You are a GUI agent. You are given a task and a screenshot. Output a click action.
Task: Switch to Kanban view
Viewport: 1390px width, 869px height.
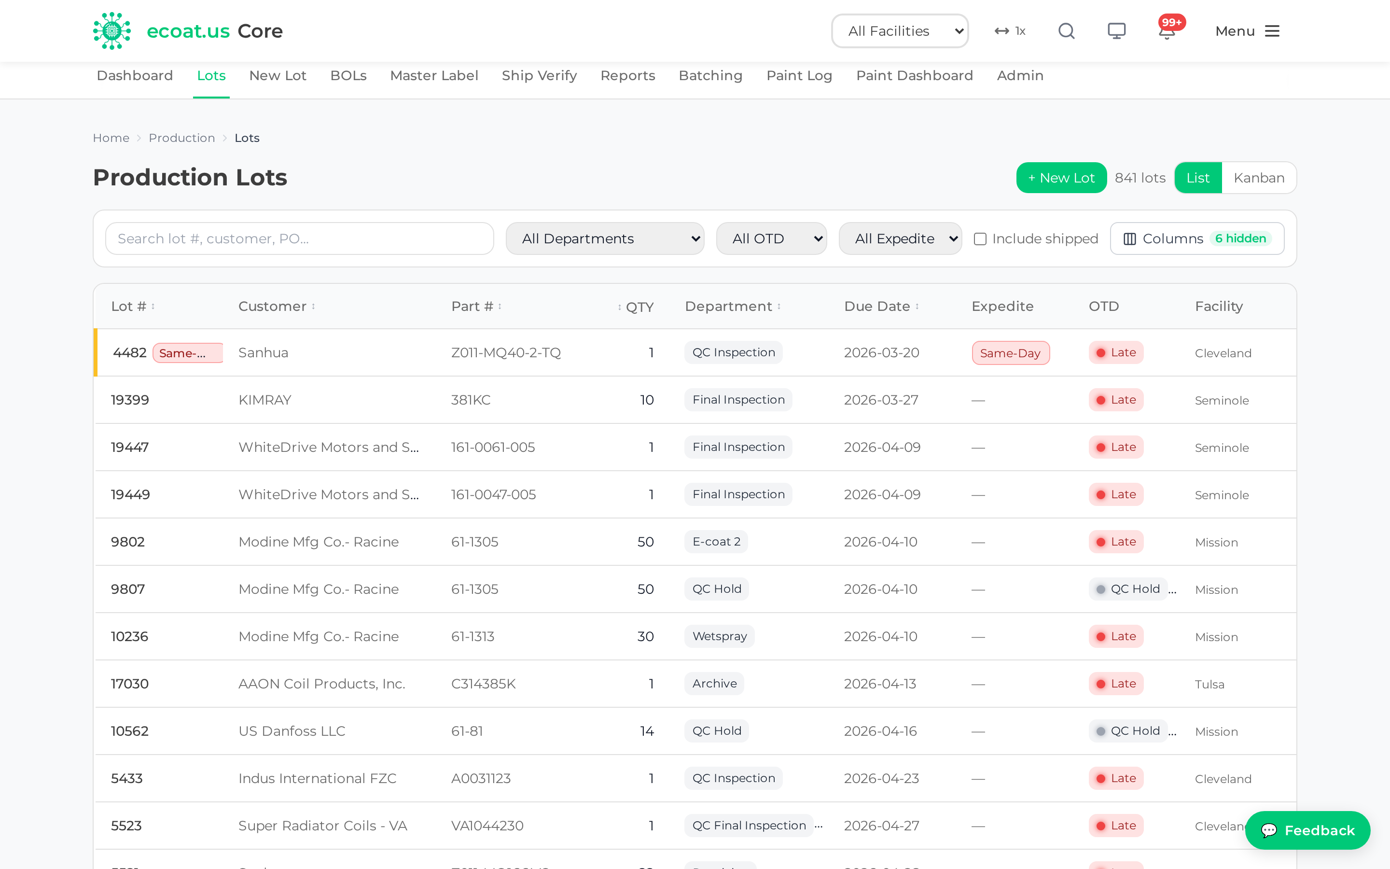click(1258, 178)
